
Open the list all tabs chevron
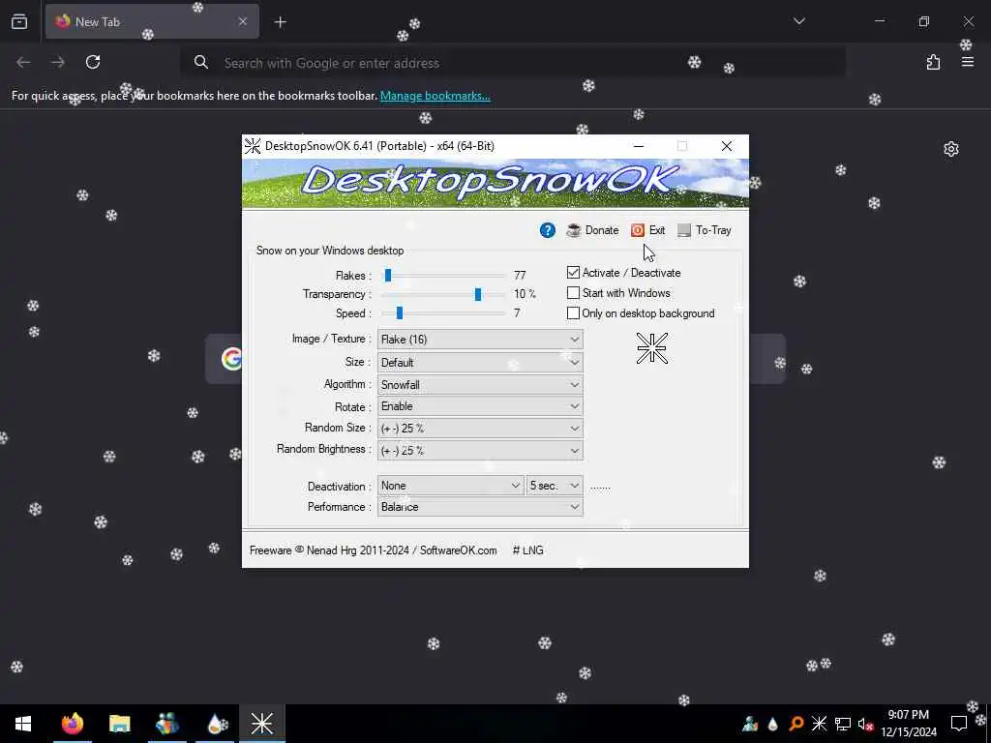coord(798,21)
